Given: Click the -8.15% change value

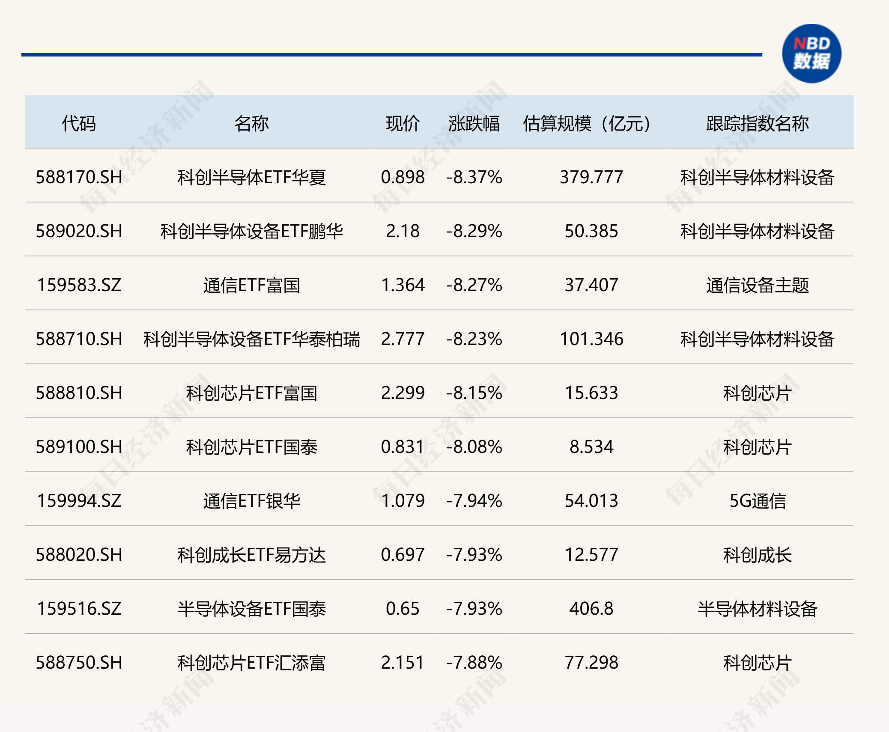Looking at the screenshot, I should pos(474,393).
